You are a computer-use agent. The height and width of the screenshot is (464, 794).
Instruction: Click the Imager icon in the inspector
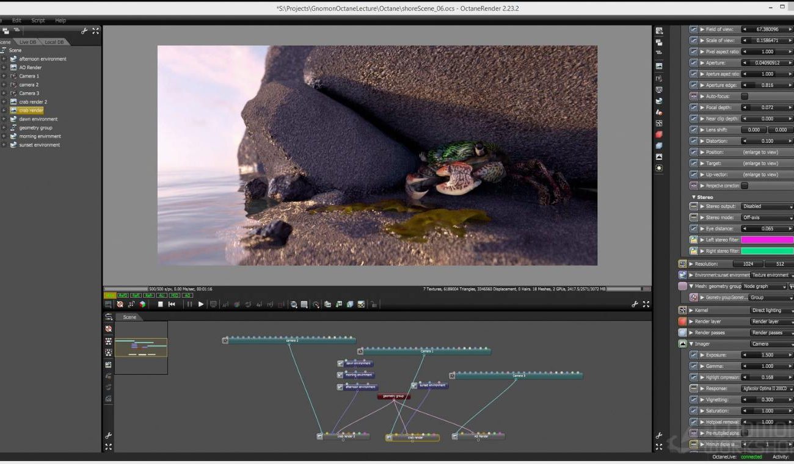pos(682,344)
